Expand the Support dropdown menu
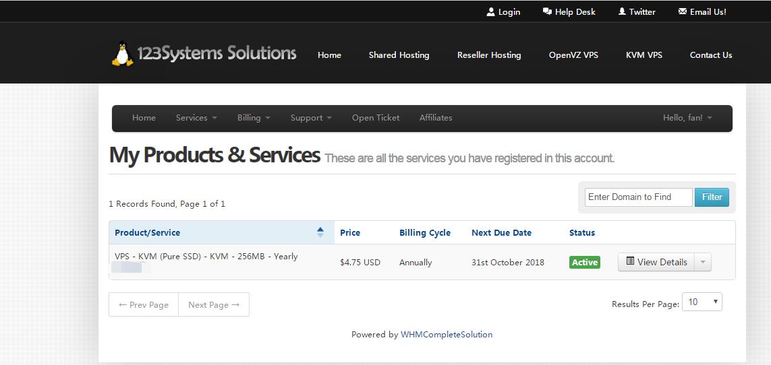This screenshot has width=771, height=365. click(311, 118)
